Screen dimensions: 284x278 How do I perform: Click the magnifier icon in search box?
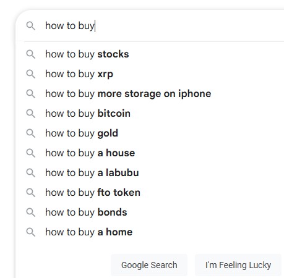[x=31, y=26]
